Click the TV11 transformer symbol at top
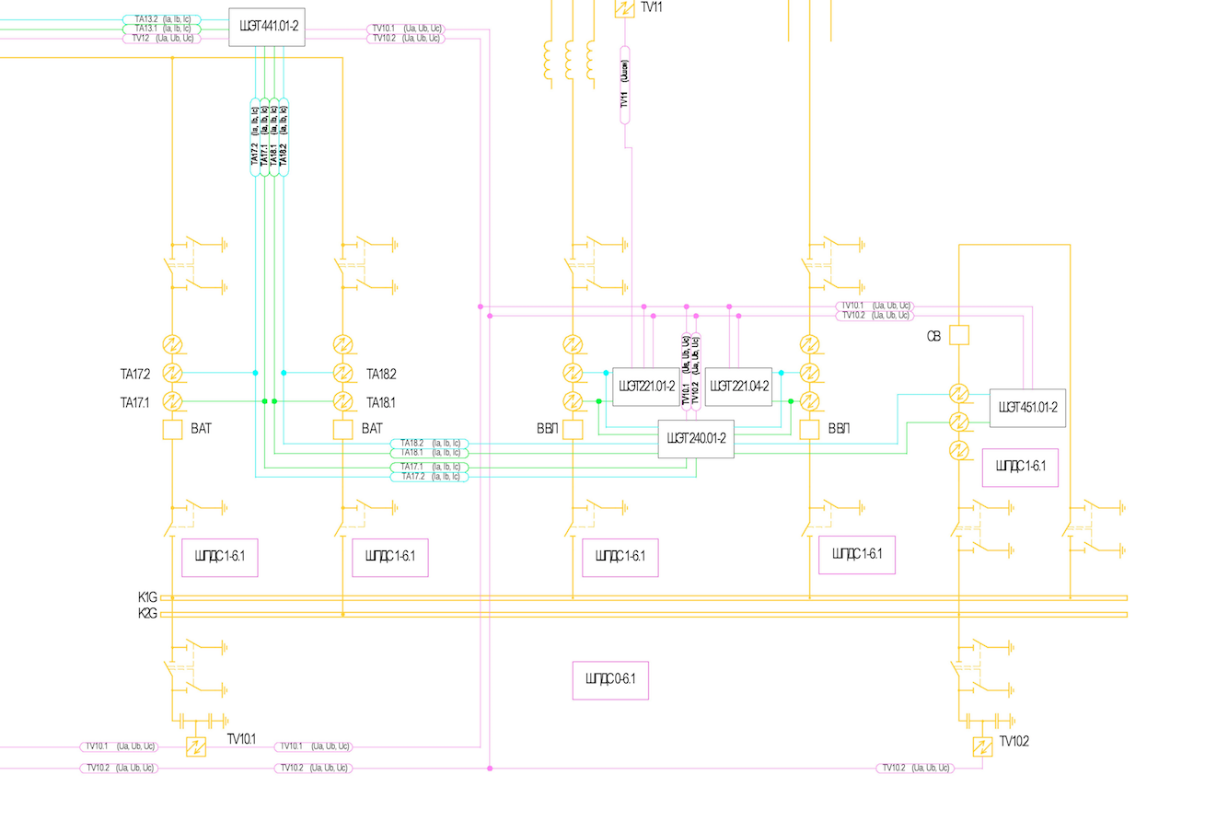The height and width of the screenshot is (821, 1205). 625,8
